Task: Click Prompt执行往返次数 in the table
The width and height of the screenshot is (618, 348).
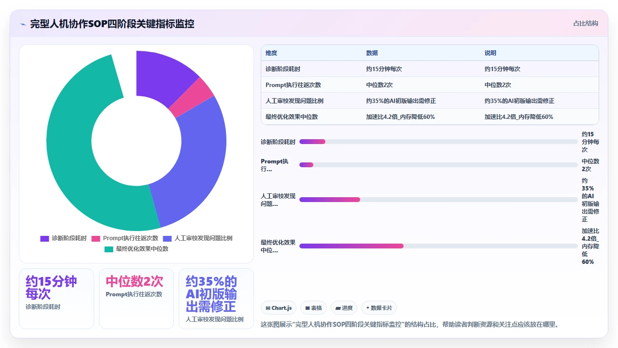Action: point(293,85)
